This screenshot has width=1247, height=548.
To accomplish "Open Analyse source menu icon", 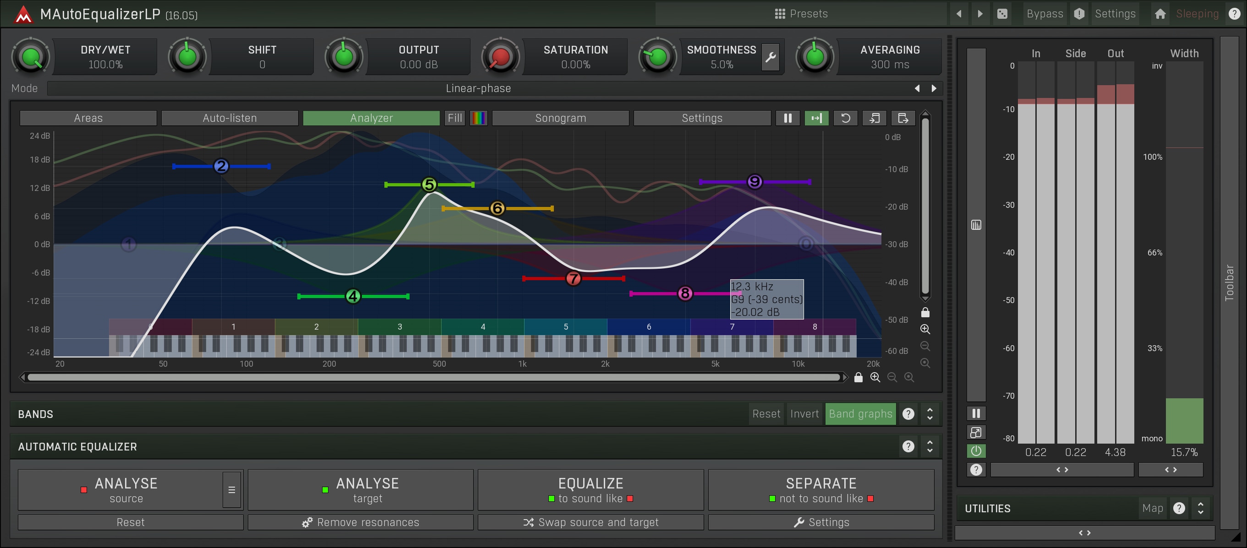I will pos(232,490).
